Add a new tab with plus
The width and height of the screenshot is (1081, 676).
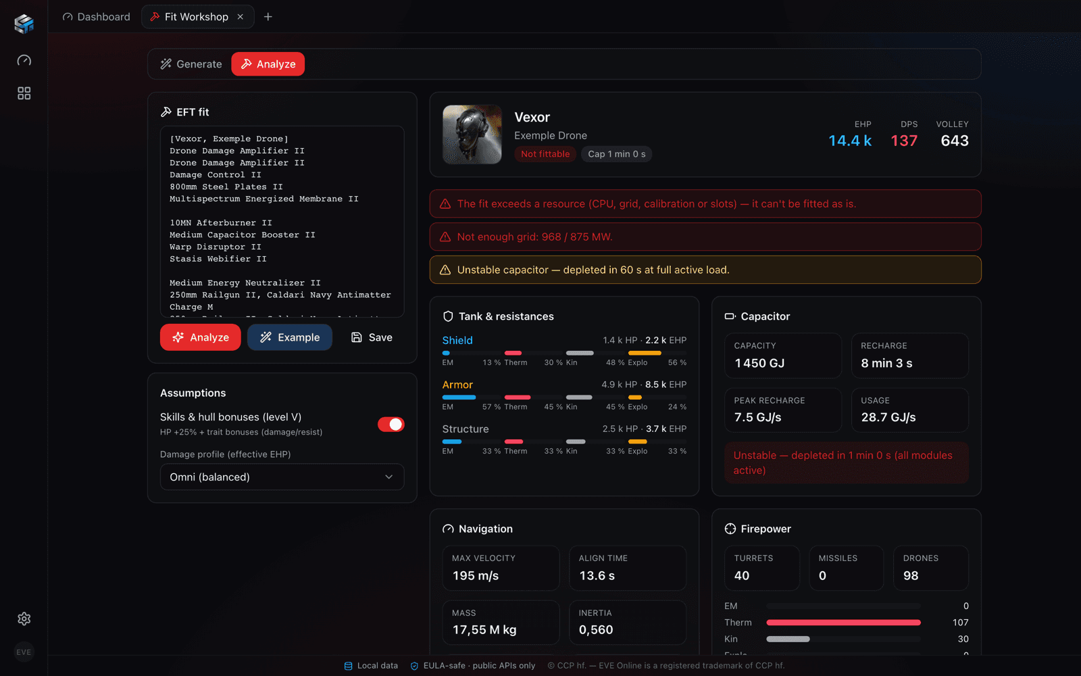268,17
